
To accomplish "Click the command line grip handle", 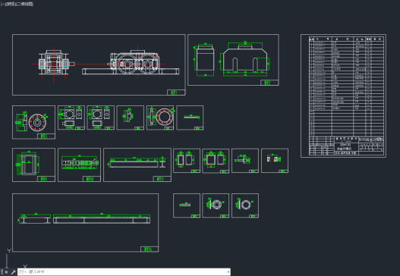I will (2, 272).
